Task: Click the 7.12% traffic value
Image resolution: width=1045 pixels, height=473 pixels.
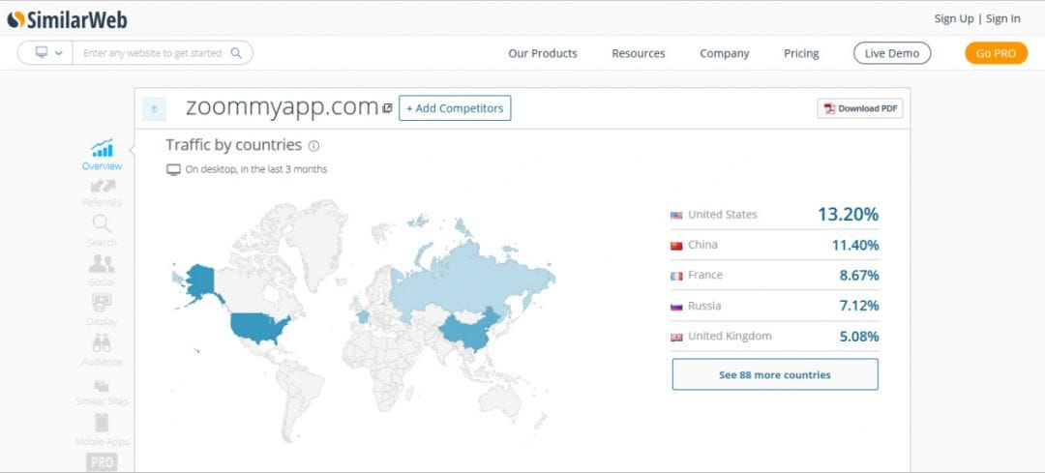Action: coord(858,306)
